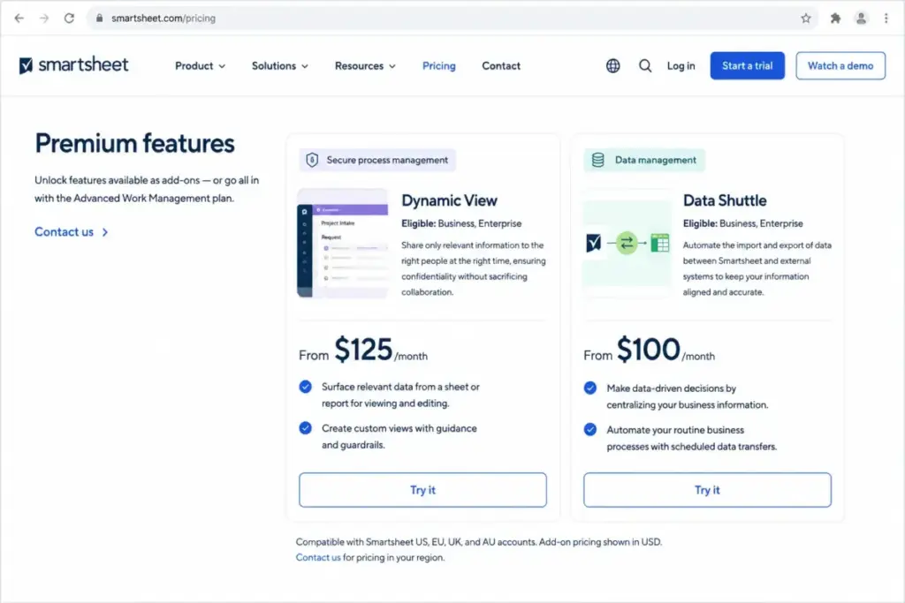Bookmark this page with the star icon

(806, 18)
